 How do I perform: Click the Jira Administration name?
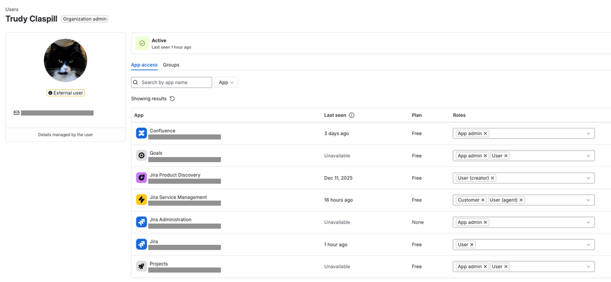pos(170,219)
